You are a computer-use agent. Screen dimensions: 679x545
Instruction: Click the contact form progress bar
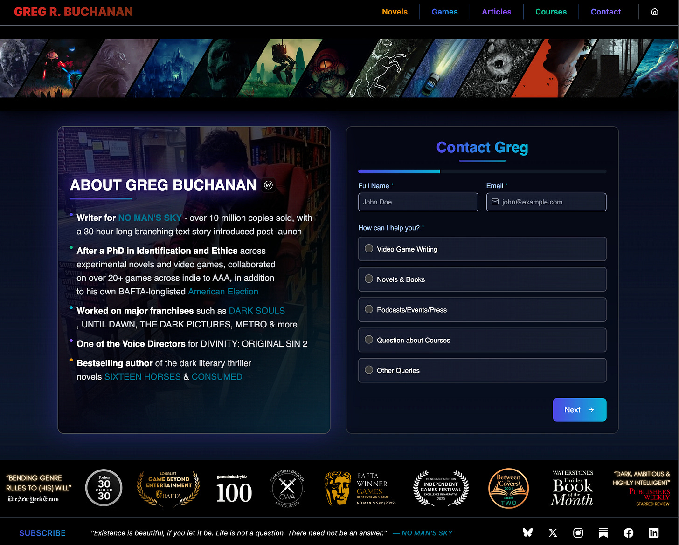pyautogui.click(x=482, y=171)
